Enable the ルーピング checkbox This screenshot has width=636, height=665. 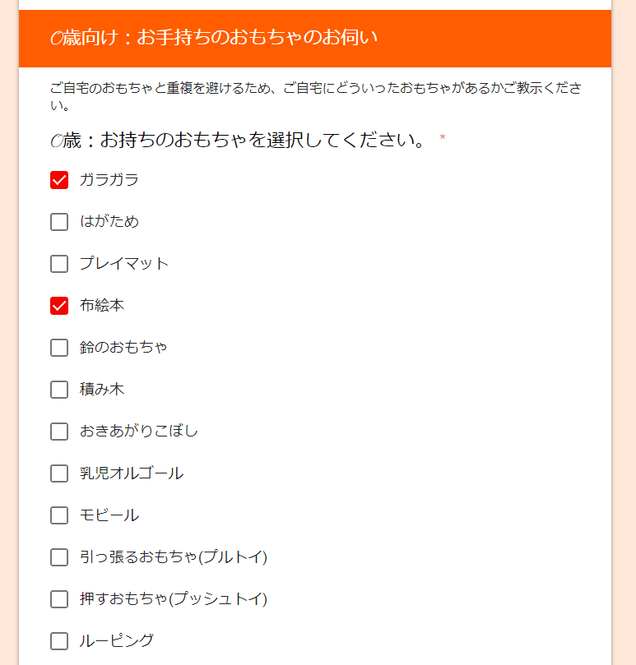(x=59, y=641)
